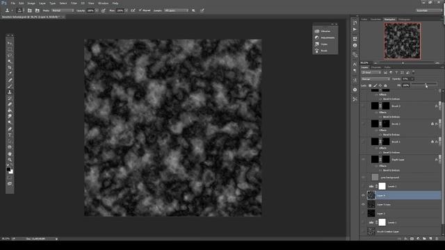445x250 pixels.
Task: Toggle layer filtering switch on/off
Action: coord(413,72)
